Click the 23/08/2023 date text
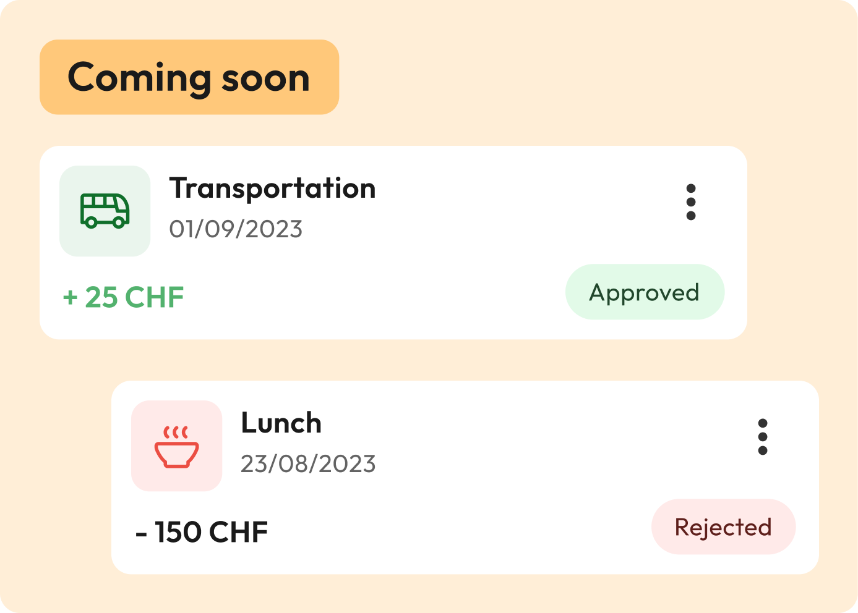 point(308,464)
